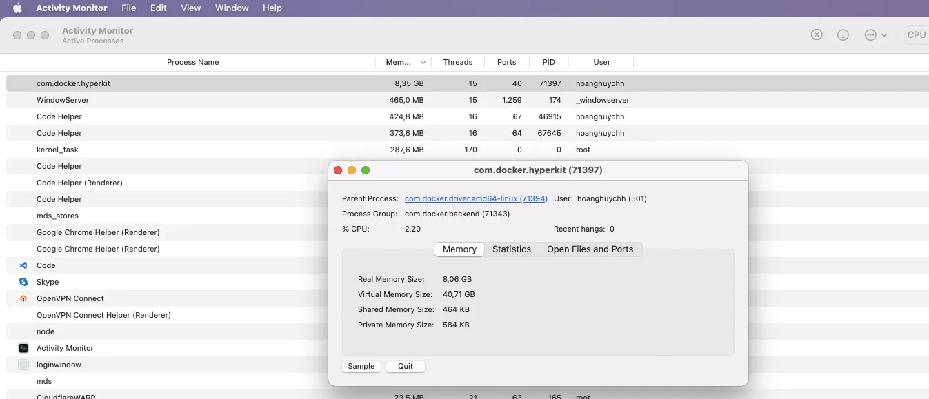Select the kernel_task process row

pos(468,150)
